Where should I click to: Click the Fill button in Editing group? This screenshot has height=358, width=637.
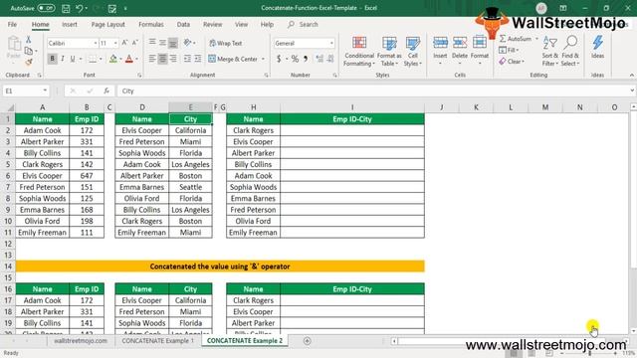(509, 50)
